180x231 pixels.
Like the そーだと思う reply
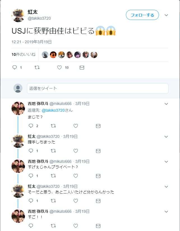[x=76, y=201]
